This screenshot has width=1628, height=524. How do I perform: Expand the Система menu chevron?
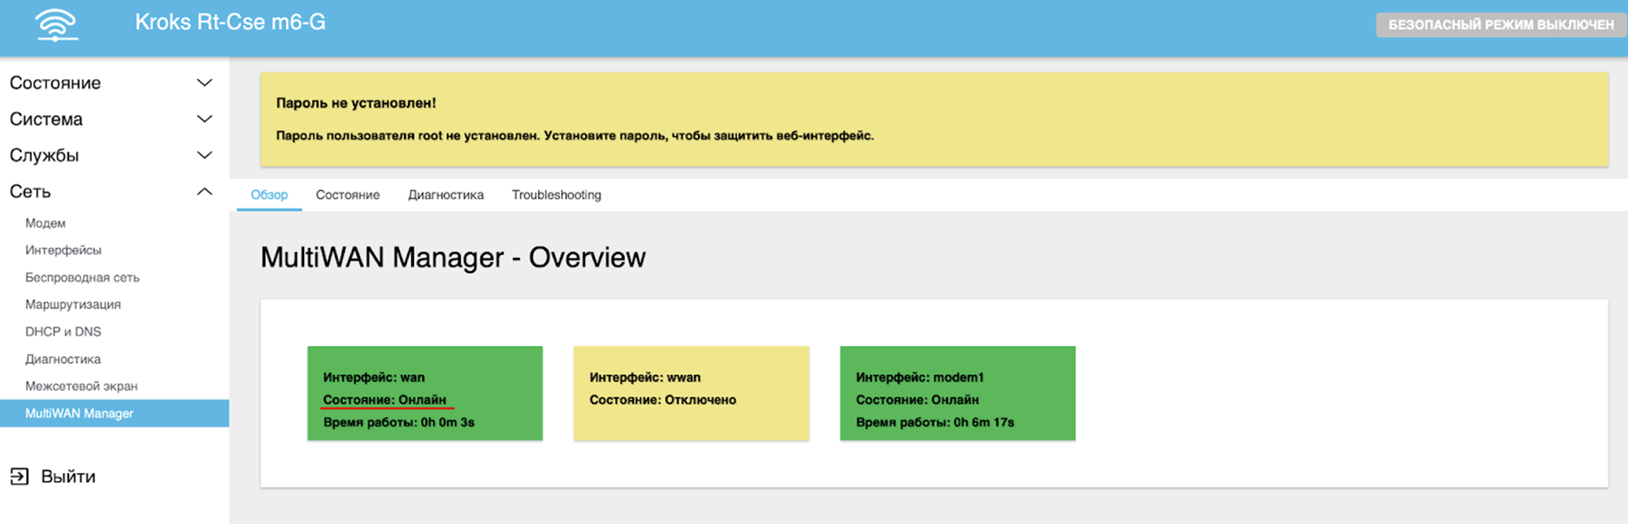click(x=204, y=119)
